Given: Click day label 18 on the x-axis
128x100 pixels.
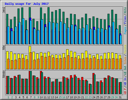Looking at the screenshot, I should (71, 97).
